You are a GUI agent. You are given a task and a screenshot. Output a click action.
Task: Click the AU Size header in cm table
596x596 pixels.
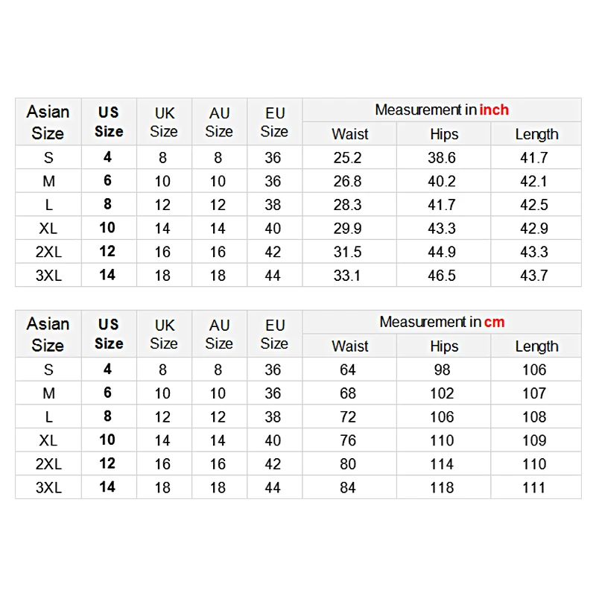click(x=219, y=335)
